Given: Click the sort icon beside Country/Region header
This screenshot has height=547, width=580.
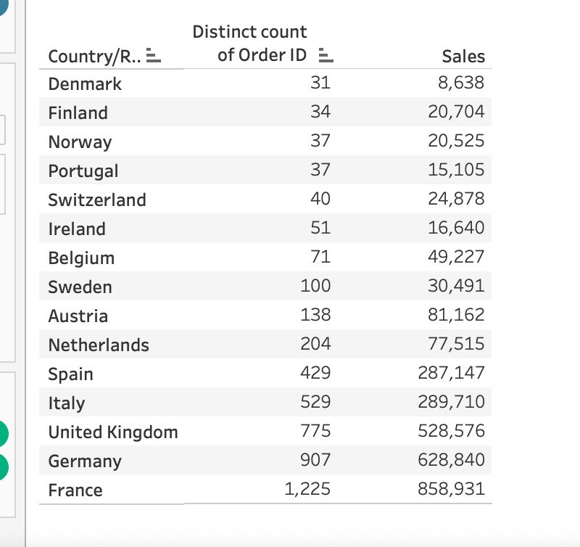Looking at the screenshot, I should (154, 55).
